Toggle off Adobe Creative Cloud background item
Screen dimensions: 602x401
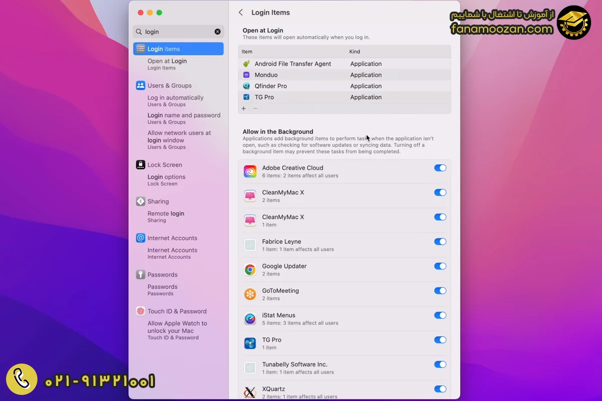tap(440, 168)
